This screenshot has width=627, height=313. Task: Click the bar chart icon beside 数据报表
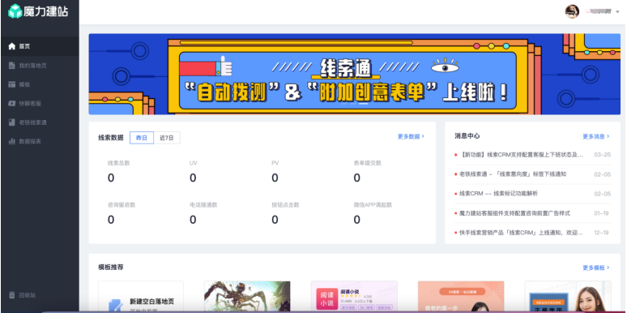click(12, 141)
